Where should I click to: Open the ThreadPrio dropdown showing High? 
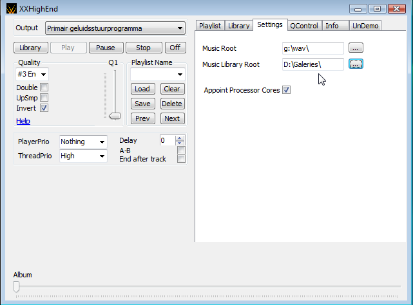[x=83, y=156]
